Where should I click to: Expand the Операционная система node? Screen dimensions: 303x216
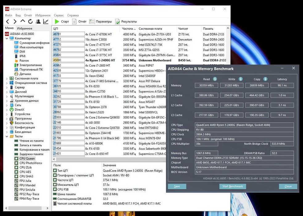point(7,83)
